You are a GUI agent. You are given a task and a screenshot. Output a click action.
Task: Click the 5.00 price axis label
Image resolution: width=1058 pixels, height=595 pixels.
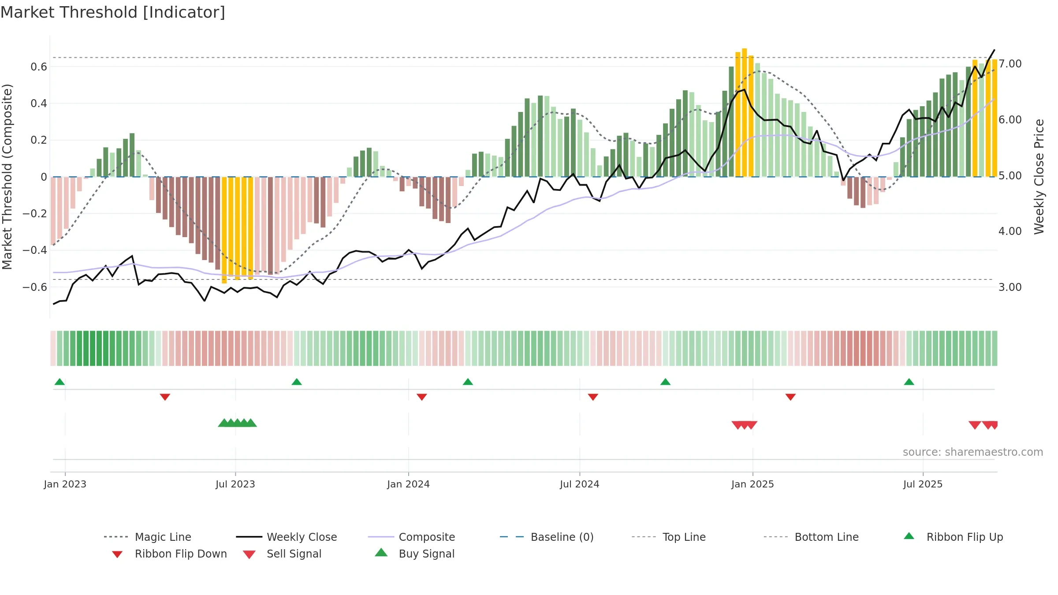pyautogui.click(x=1010, y=176)
